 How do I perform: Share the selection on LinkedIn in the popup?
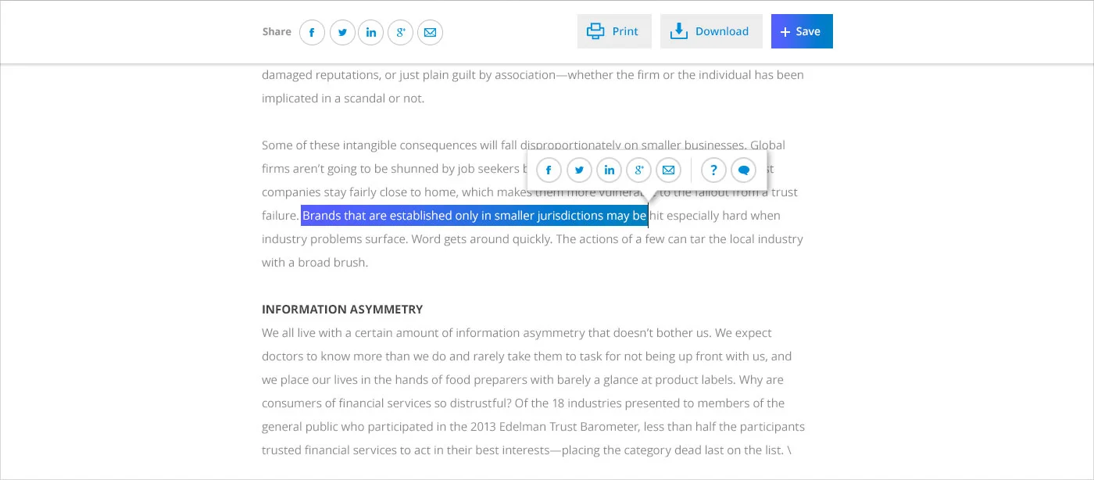(609, 170)
